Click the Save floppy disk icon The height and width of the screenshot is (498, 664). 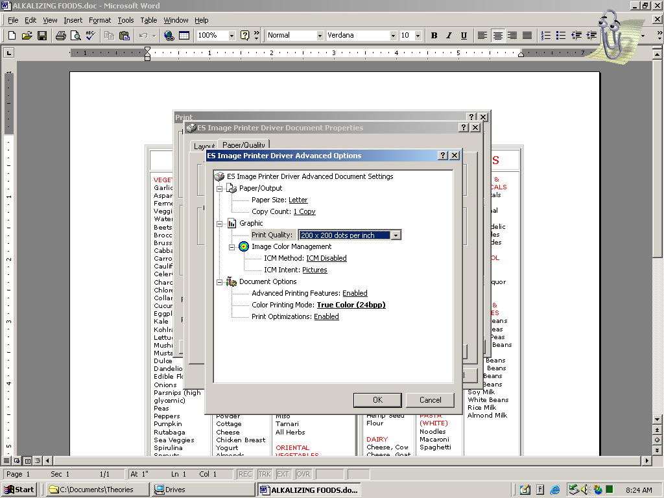(42, 36)
